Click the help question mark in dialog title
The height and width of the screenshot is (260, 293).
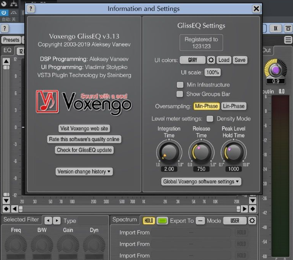coord(31,8)
